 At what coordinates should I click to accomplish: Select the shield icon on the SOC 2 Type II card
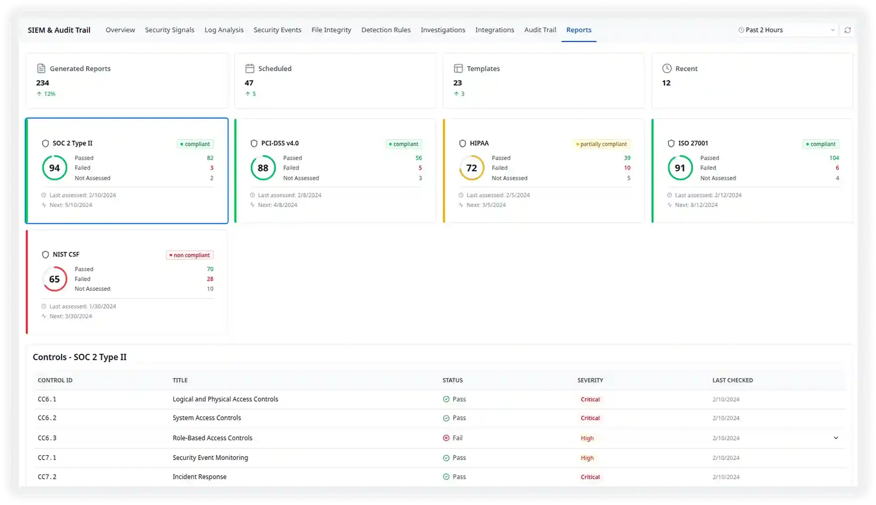tap(46, 143)
